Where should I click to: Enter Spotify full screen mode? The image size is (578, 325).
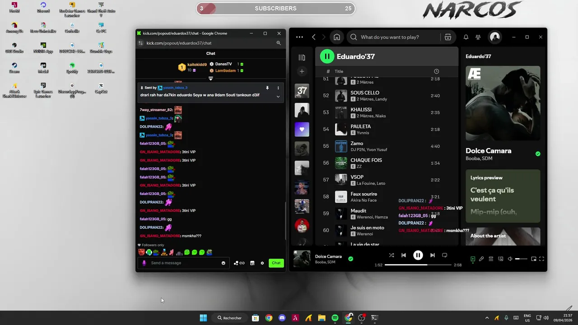[541, 259]
